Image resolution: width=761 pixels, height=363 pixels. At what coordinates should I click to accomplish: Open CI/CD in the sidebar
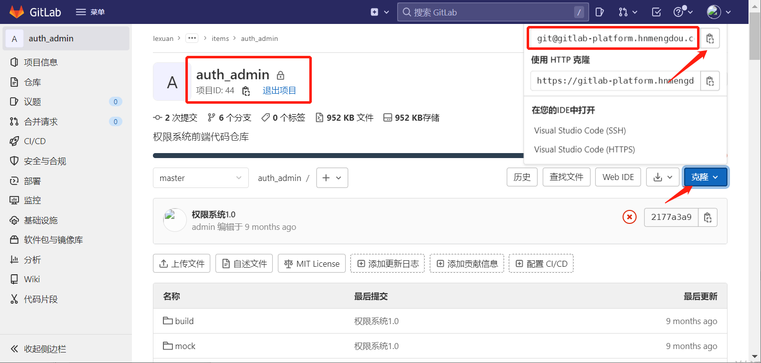(x=35, y=141)
